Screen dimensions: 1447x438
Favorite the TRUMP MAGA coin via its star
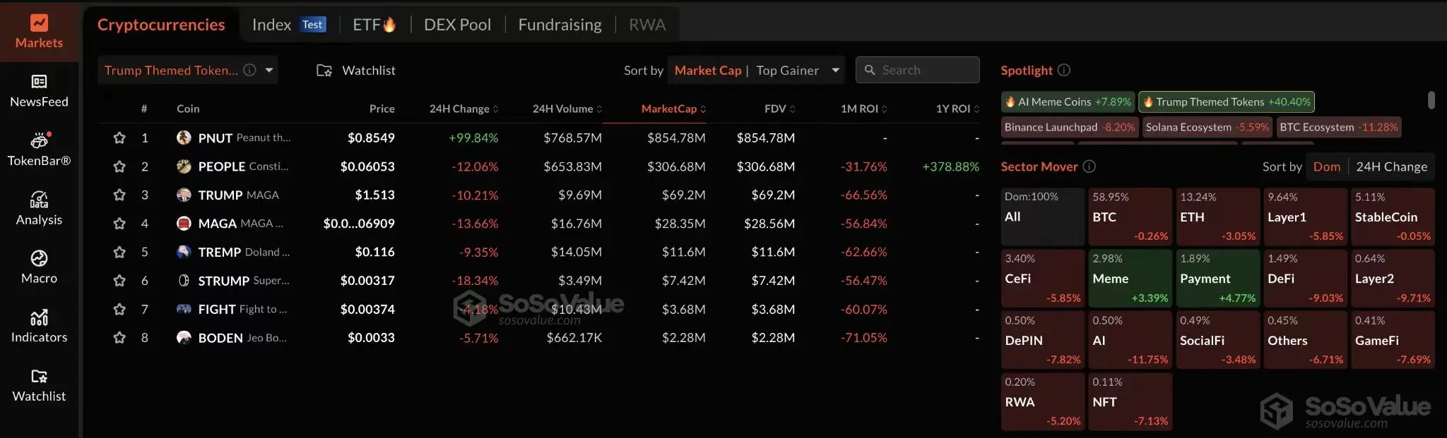(x=119, y=195)
